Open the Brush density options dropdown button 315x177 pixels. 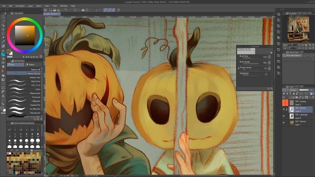tap(269, 63)
